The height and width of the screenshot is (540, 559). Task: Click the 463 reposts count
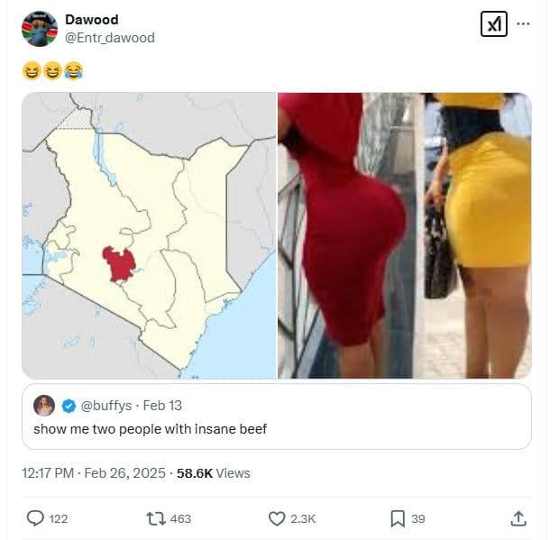tap(180, 518)
